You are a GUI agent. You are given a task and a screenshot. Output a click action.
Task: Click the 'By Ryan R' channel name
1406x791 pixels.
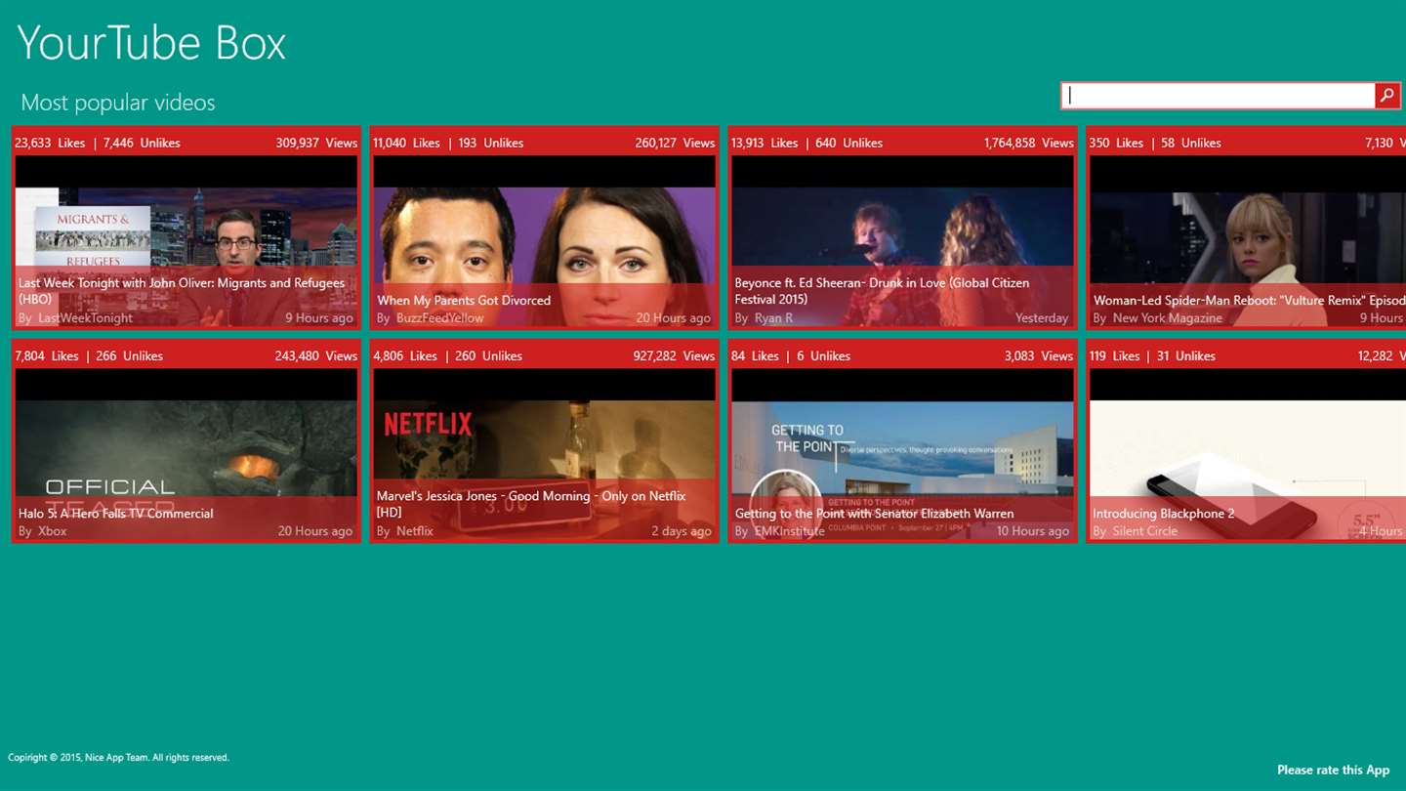tap(764, 318)
